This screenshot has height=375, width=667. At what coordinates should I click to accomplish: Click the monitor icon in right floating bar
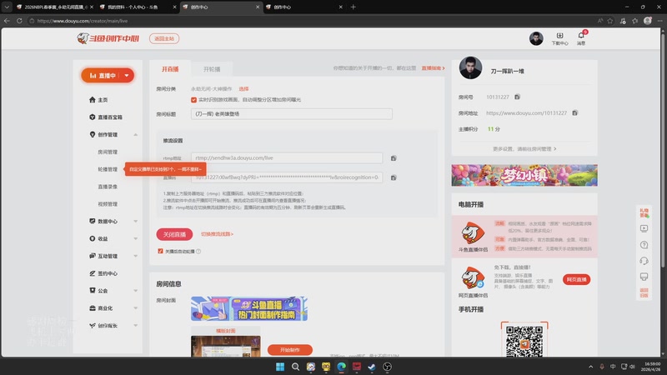[x=644, y=277]
